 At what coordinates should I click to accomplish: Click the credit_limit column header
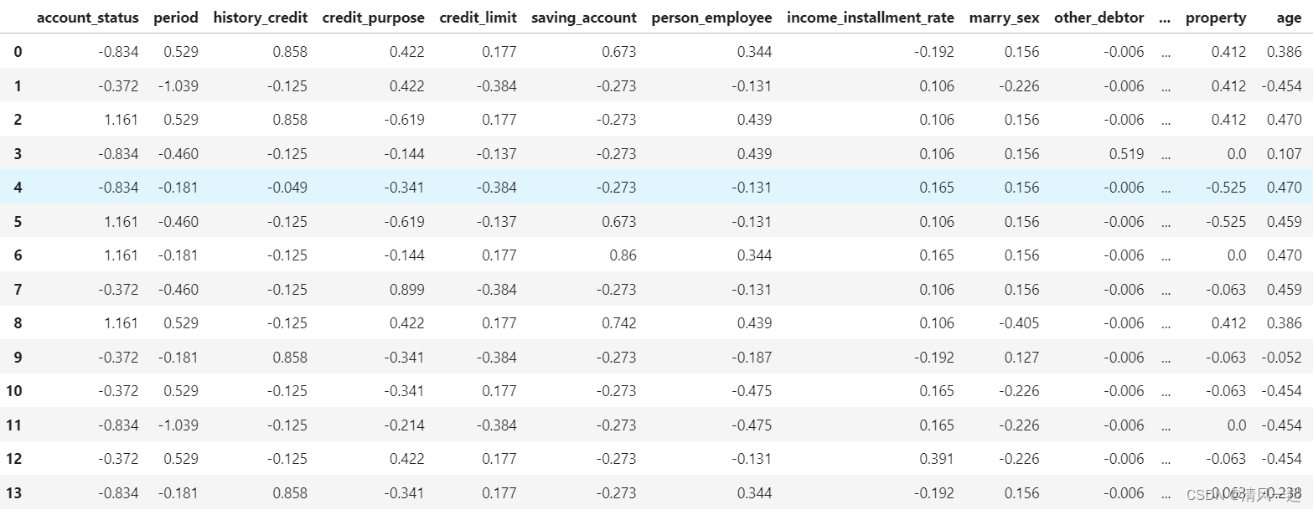(478, 18)
